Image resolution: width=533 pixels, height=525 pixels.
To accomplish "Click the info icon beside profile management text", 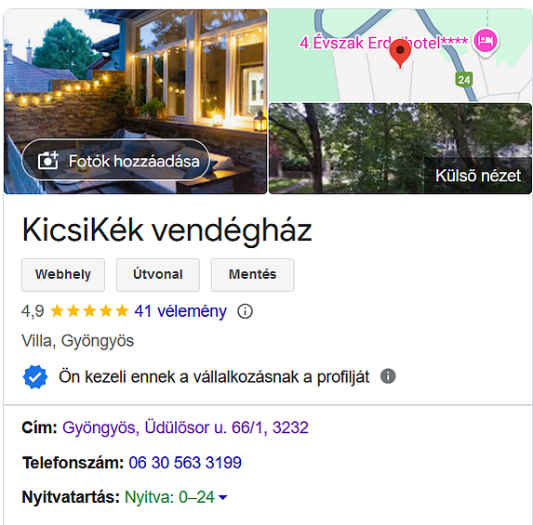I will click(x=388, y=376).
